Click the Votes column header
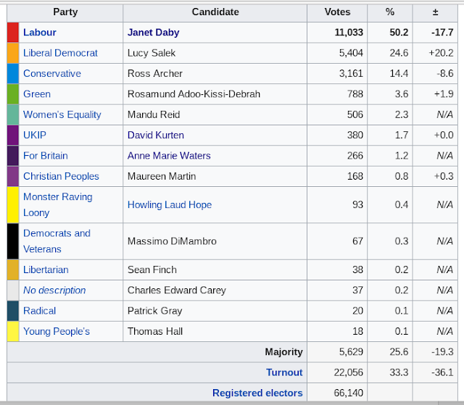Screen dimensions: 464x405 coord(337,12)
